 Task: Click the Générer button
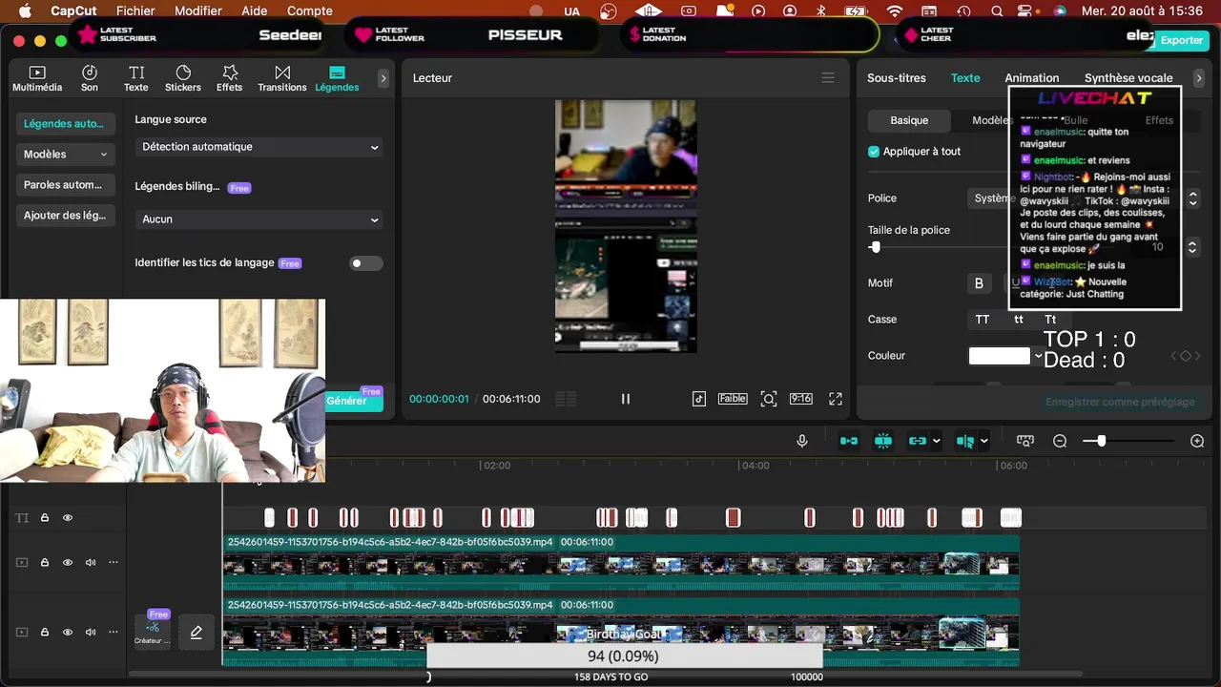(354, 401)
